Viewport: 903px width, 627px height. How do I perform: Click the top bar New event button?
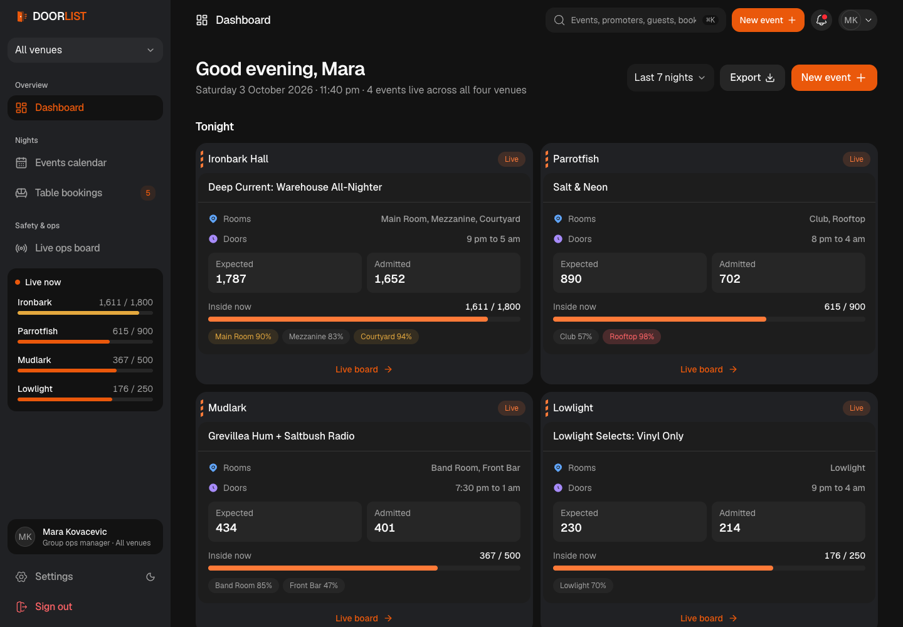768,20
